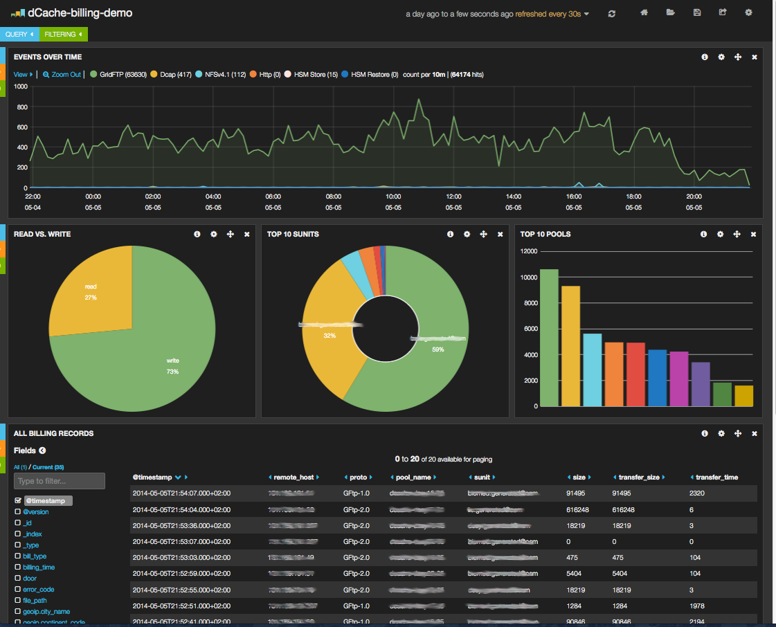Viewport: 776px width, 627px height.
Task: Remove the All Billing Records panel
Action: (755, 433)
